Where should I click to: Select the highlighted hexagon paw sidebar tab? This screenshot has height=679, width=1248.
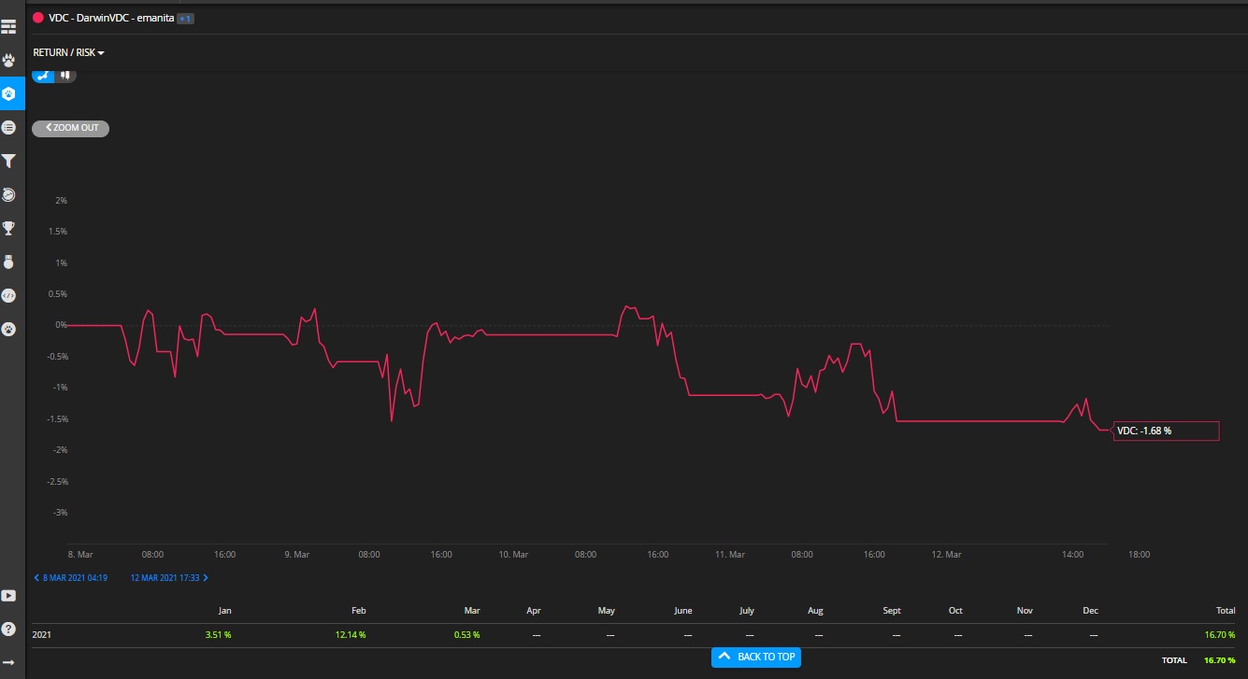tap(8, 93)
